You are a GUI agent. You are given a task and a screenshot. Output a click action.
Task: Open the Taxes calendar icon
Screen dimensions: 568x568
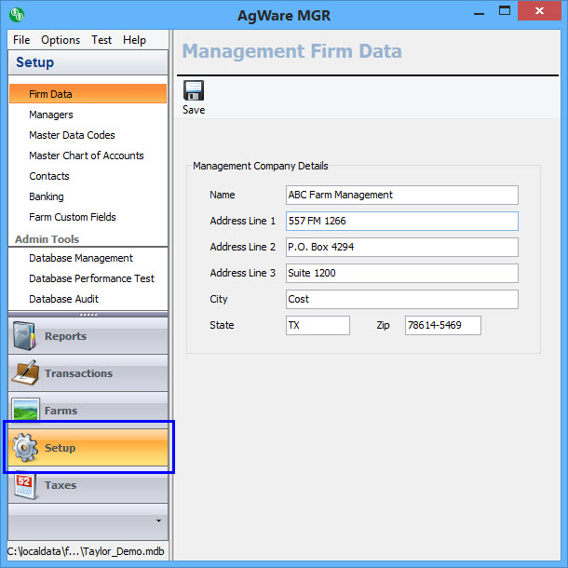pyautogui.click(x=25, y=486)
